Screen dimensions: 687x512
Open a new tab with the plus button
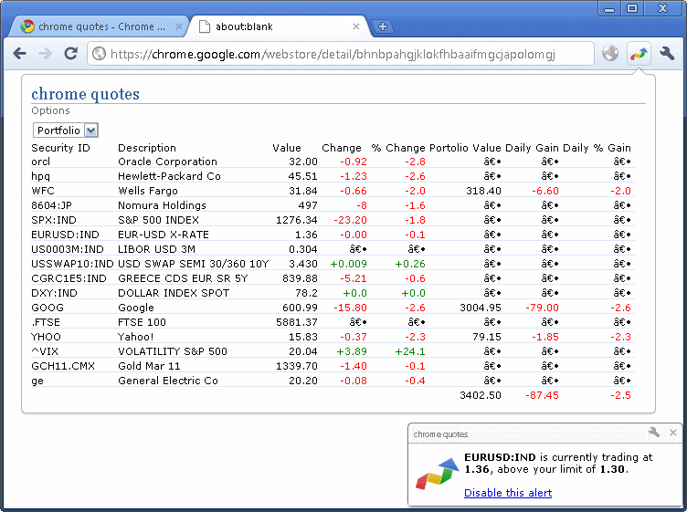tap(383, 26)
